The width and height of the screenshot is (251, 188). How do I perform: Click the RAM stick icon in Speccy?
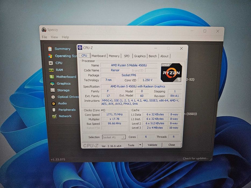click(x=51, y=70)
